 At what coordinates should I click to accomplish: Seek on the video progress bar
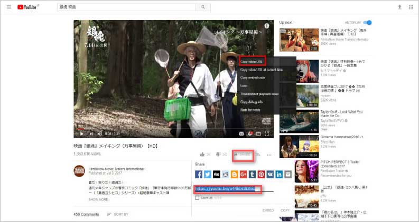point(174,129)
